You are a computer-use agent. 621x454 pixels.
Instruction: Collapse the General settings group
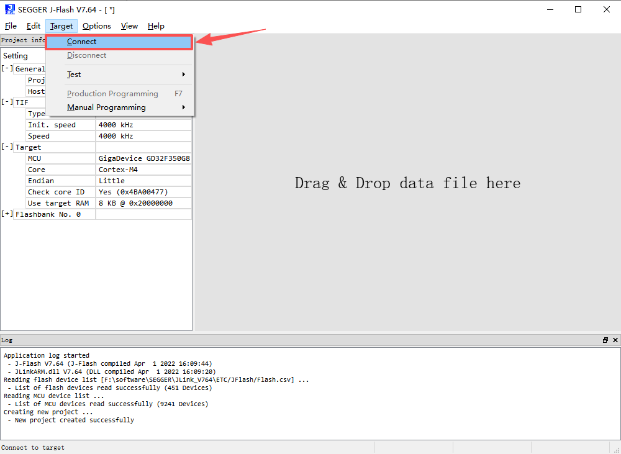pyautogui.click(x=7, y=68)
